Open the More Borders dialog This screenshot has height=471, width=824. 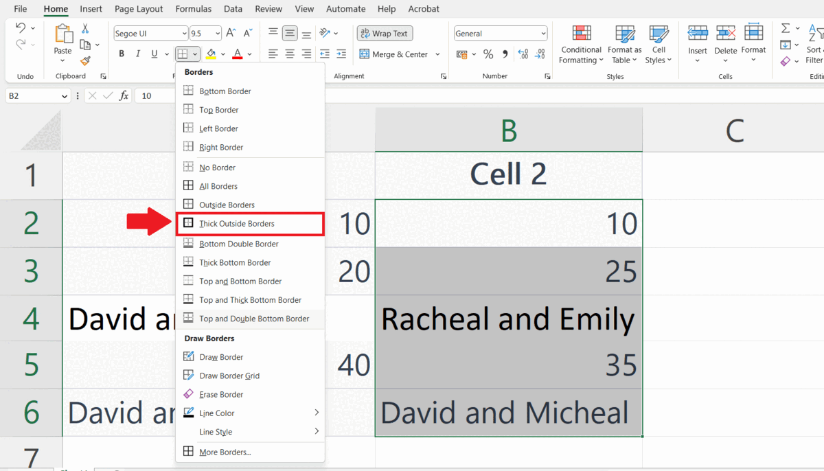pos(227,452)
